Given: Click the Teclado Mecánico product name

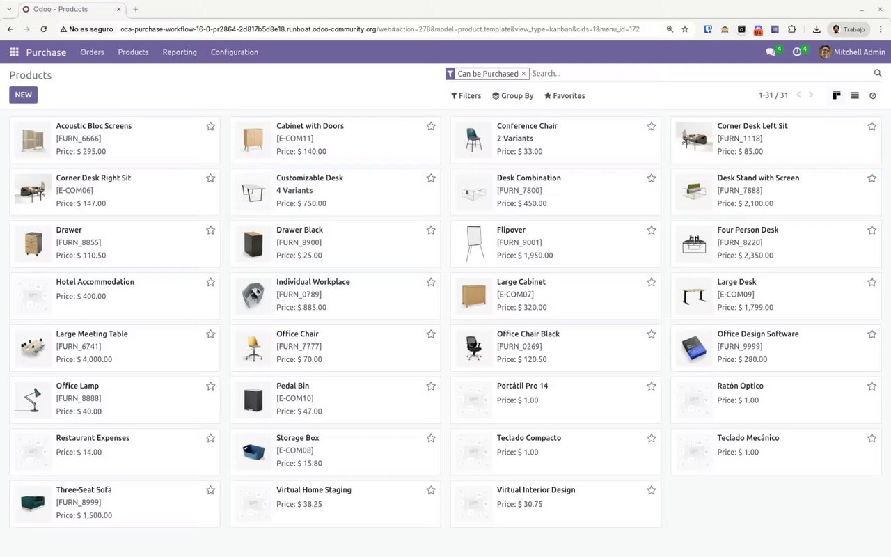Looking at the screenshot, I should pos(748,438).
